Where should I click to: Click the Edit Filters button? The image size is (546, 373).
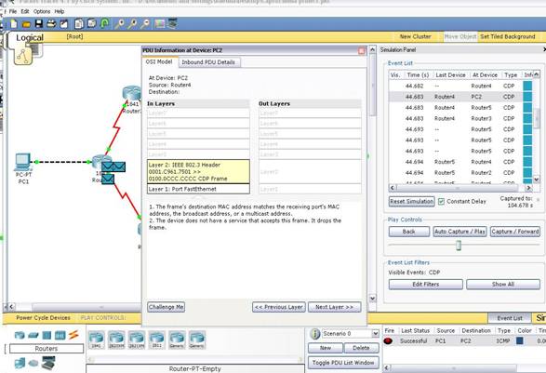tap(426, 285)
